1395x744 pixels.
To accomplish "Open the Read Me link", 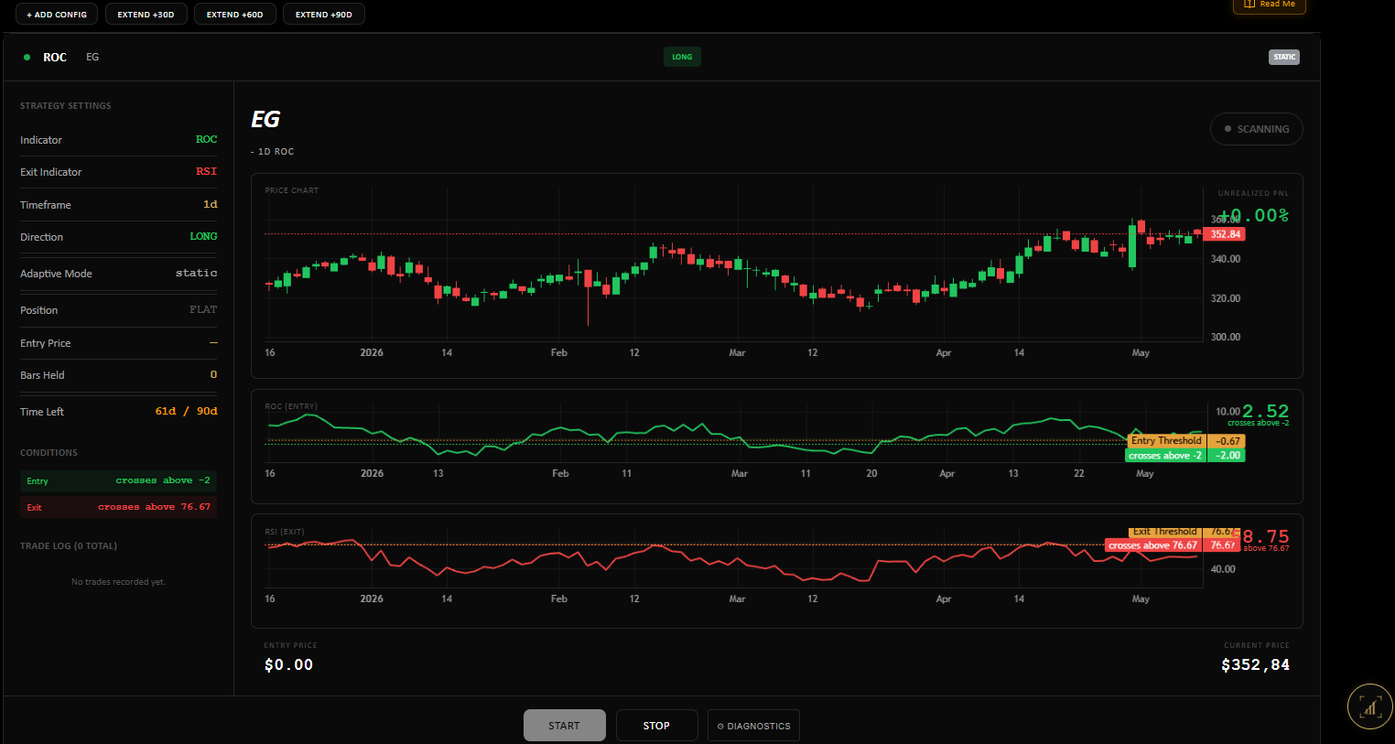I will pos(1270,5).
